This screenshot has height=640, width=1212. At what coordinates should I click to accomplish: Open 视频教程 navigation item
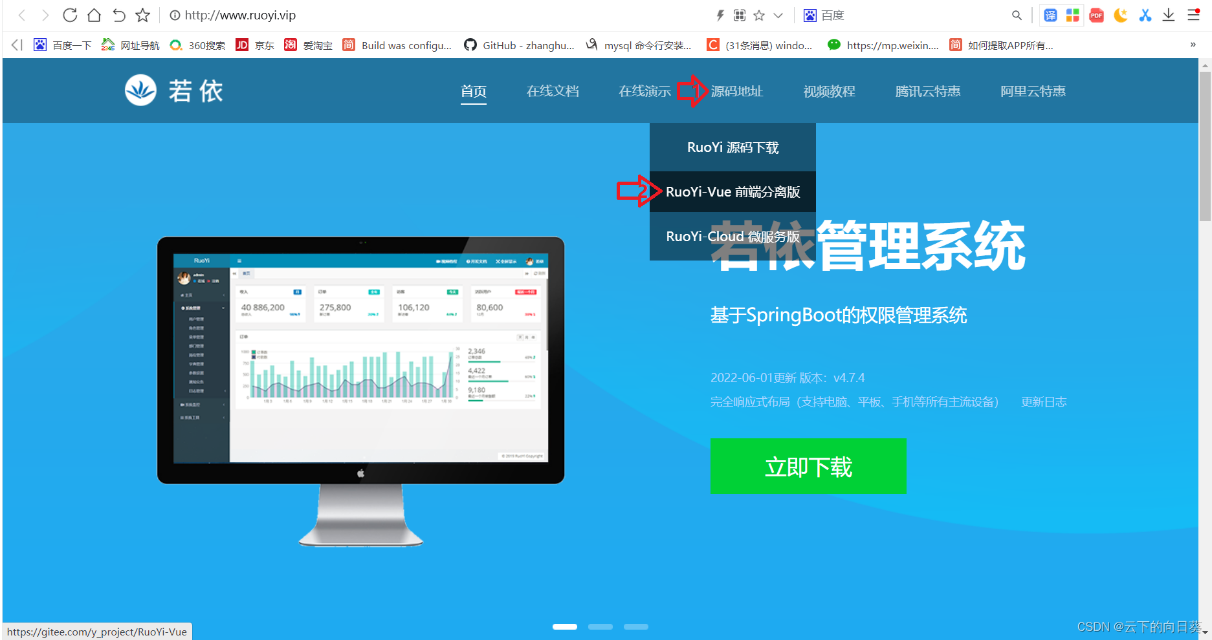click(829, 91)
